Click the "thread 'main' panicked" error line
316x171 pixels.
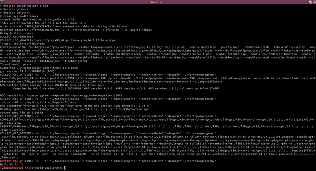(x=38, y=20)
